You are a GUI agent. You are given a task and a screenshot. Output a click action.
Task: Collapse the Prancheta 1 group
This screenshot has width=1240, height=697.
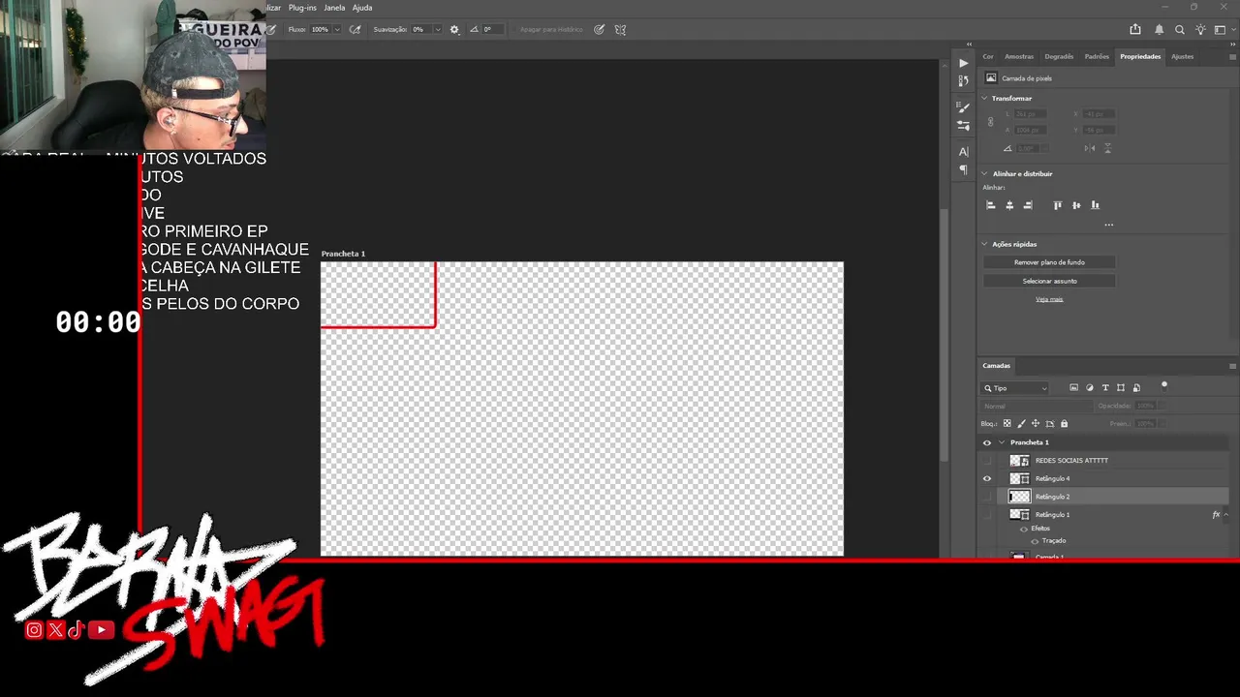pos(1002,442)
